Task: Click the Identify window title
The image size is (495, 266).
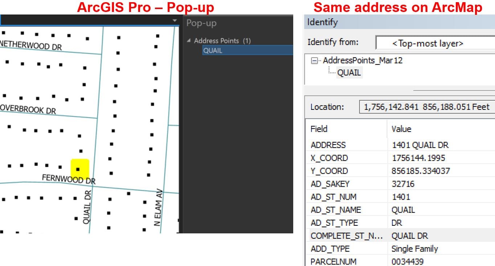Action: (323, 22)
